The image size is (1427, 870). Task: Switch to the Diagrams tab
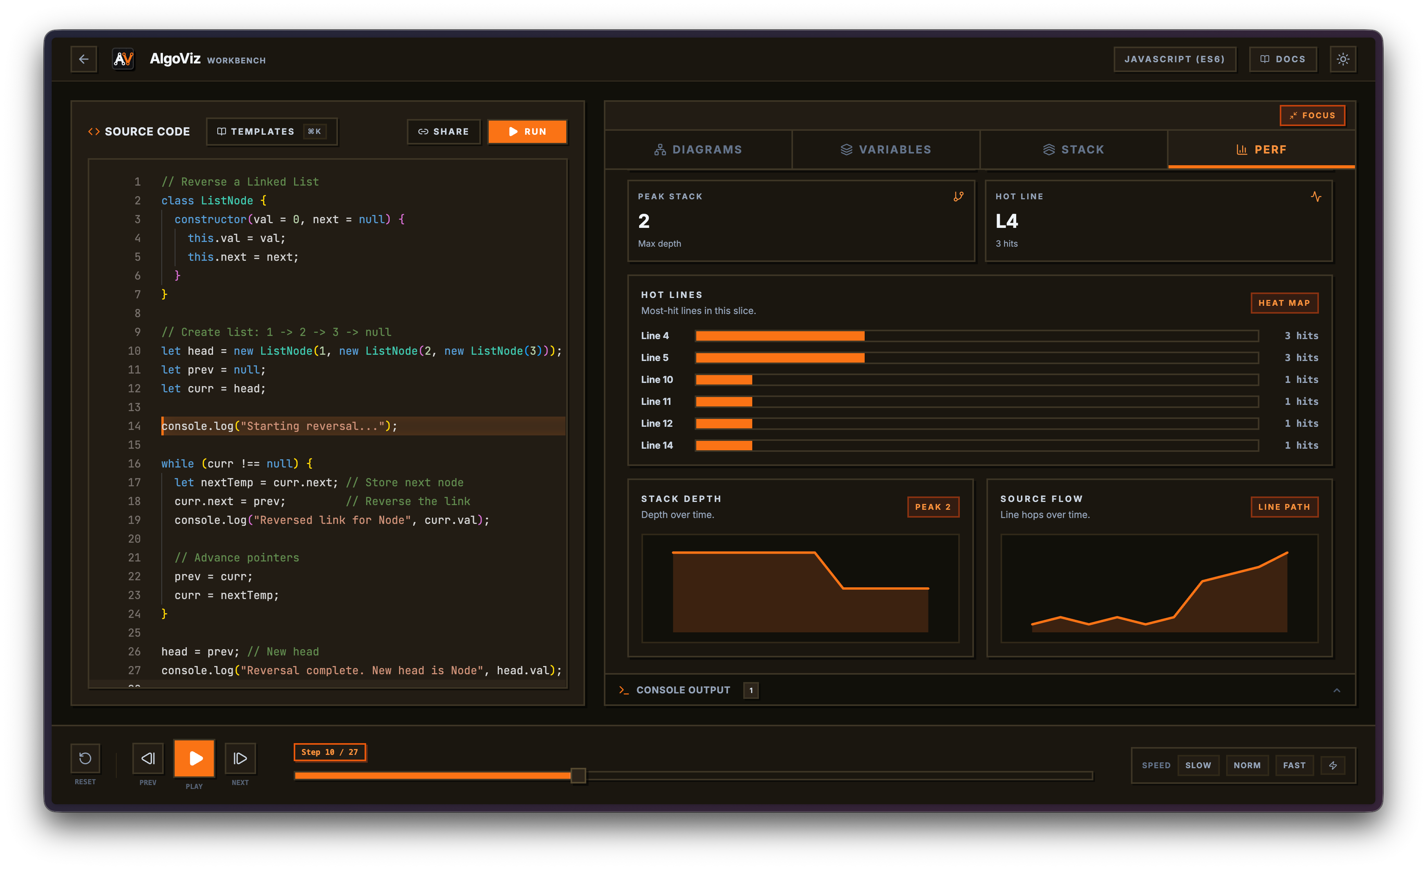tap(698, 150)
